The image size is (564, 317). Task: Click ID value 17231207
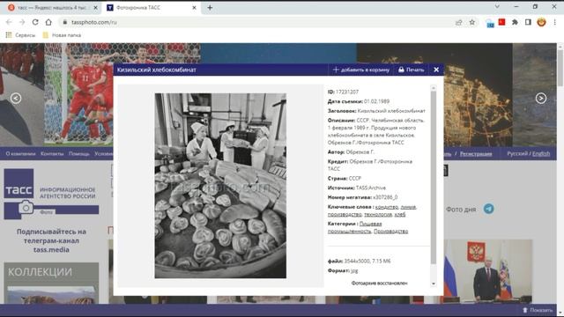(x=346, y=92)
